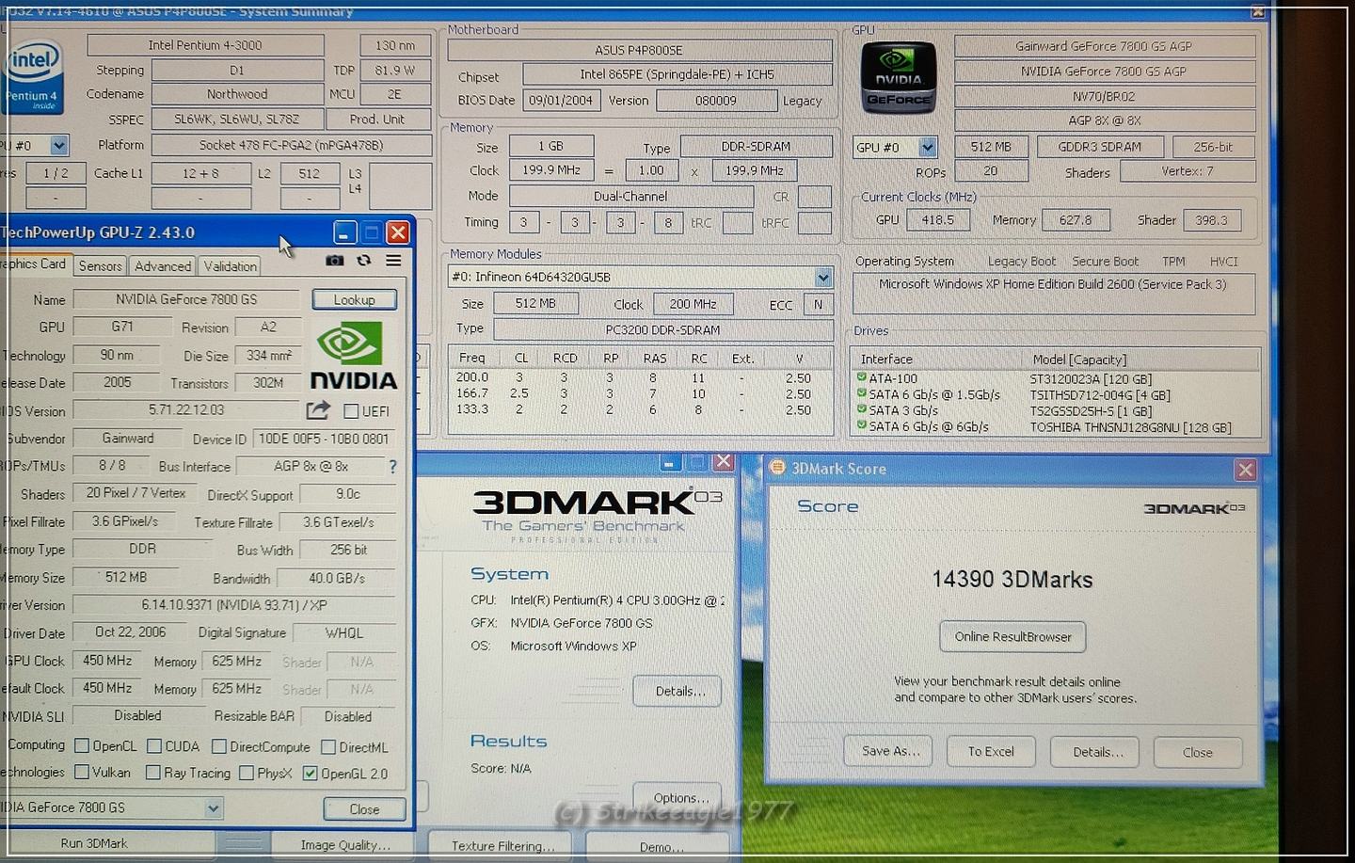
Task: Click the 3DMark Score window title icon
Action: pos(777,467)
